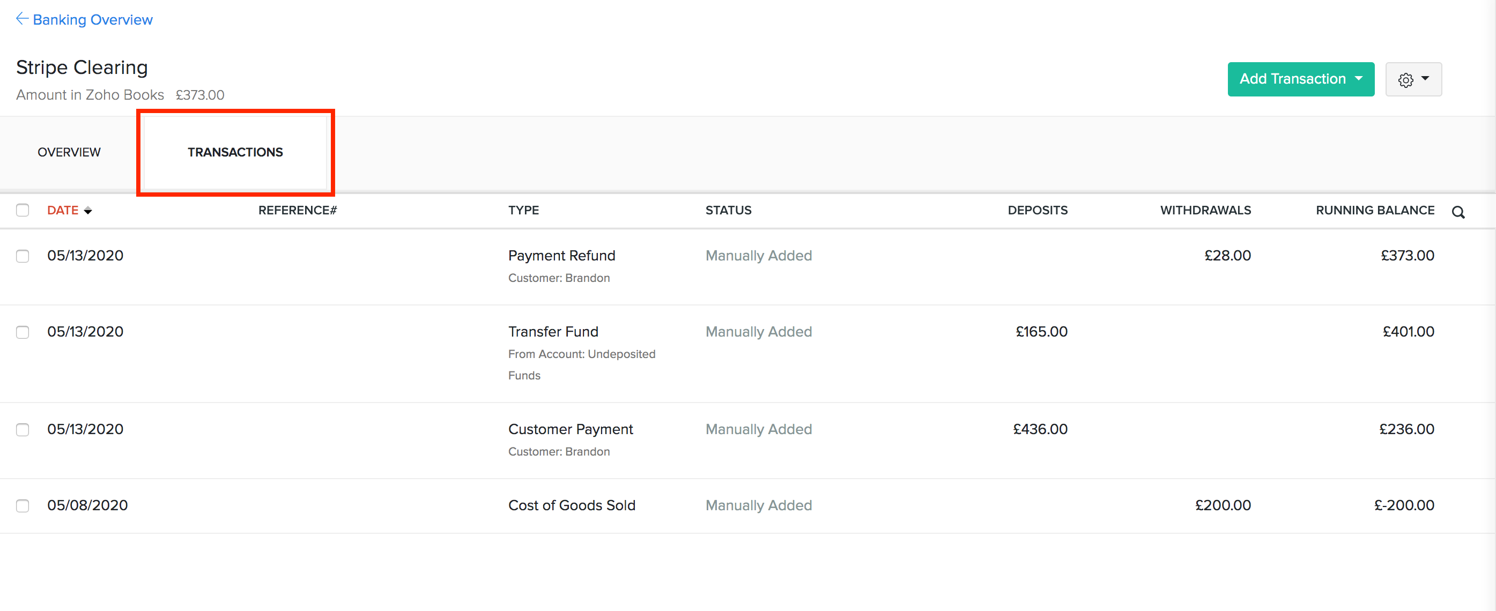
Task: Click the search magnifier in the table header
Action: [1458, 211]
